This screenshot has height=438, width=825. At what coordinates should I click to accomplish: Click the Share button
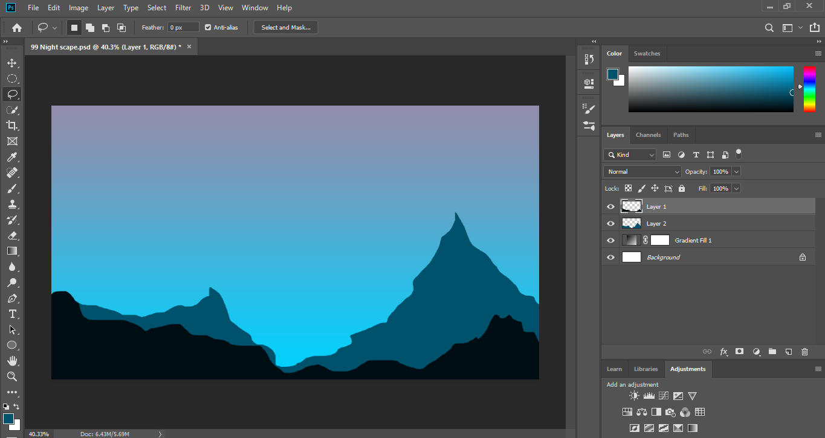click(x=814, y=28)
